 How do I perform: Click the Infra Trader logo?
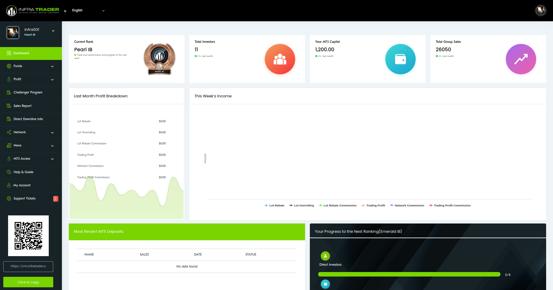click(x=33, y=10)
